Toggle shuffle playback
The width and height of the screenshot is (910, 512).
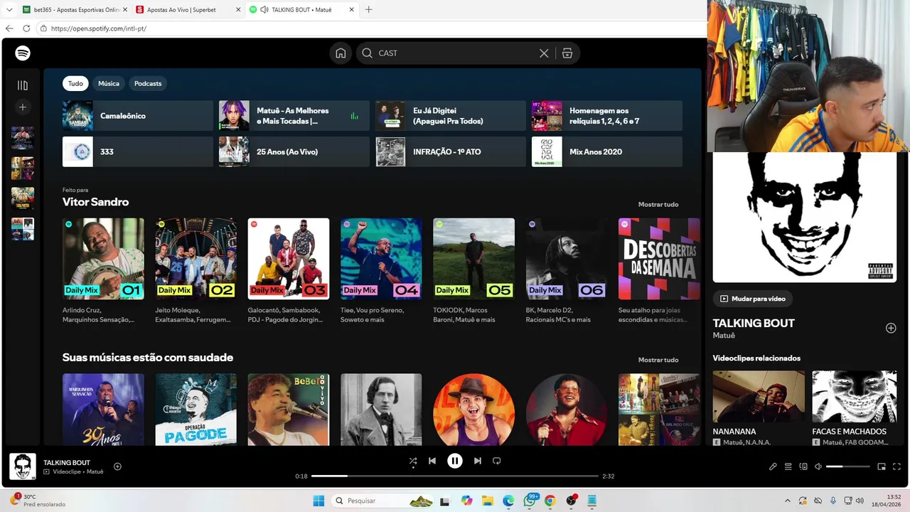413,461
